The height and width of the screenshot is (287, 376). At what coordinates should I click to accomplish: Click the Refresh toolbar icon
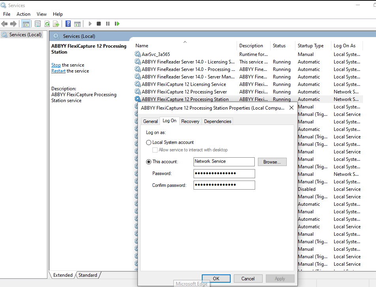[47, 24]
